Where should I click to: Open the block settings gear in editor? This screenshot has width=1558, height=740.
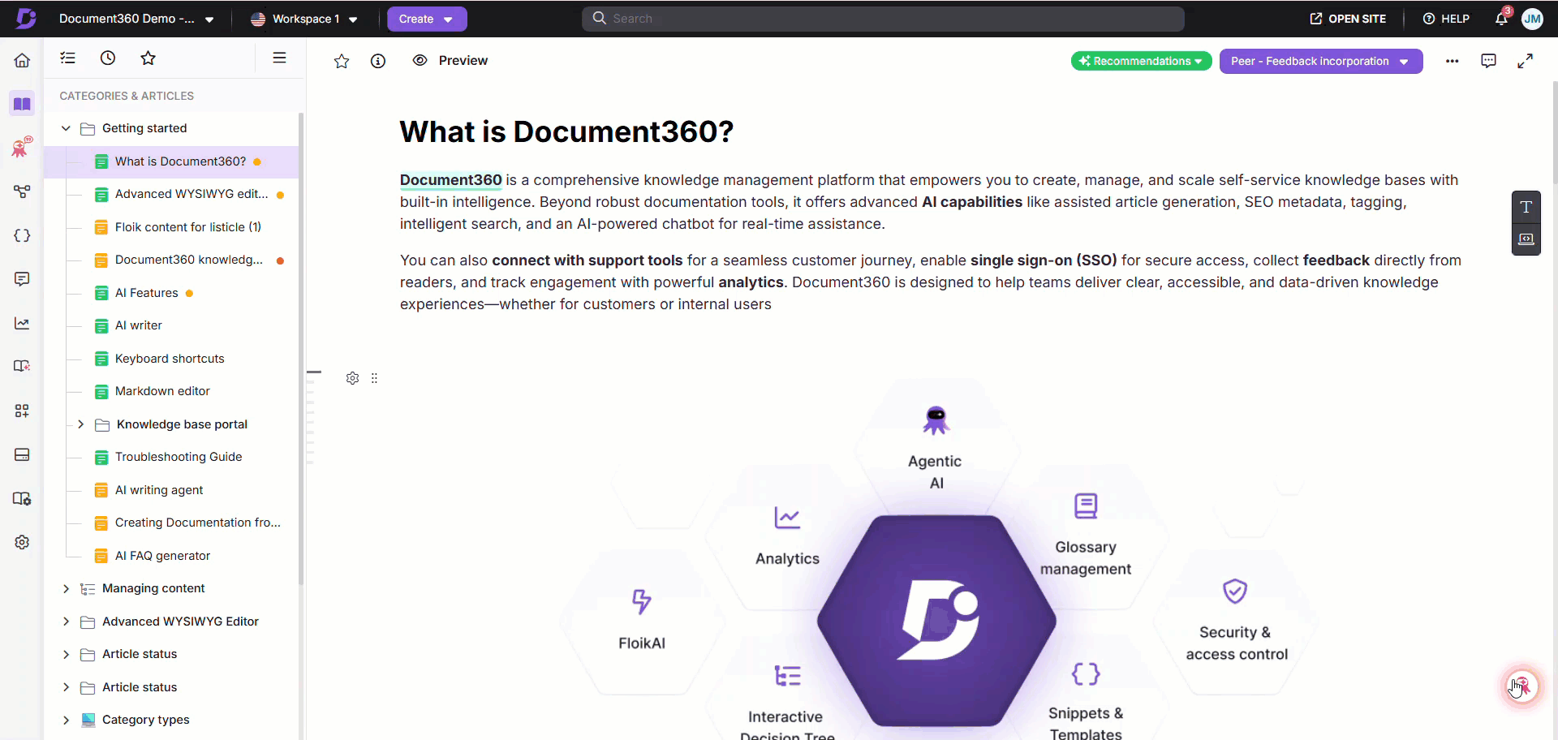(352, 378)
